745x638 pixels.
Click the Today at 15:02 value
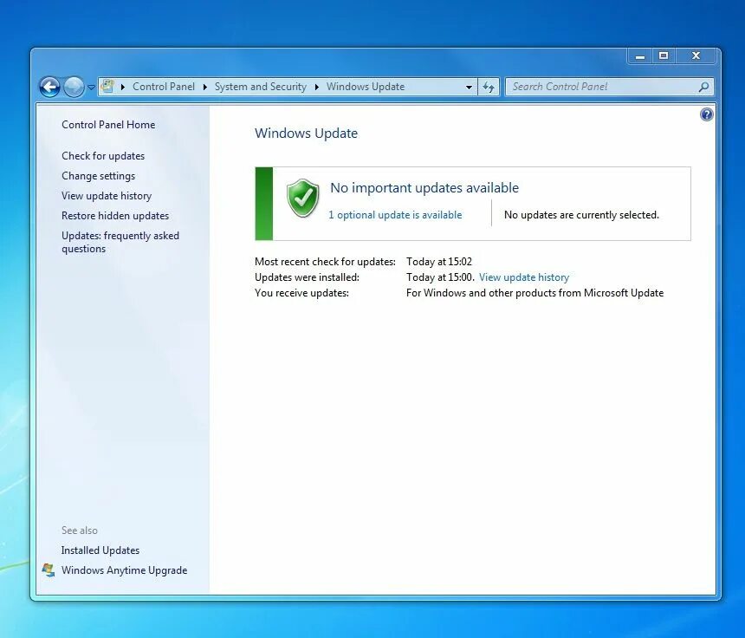(x=439, y=262)
